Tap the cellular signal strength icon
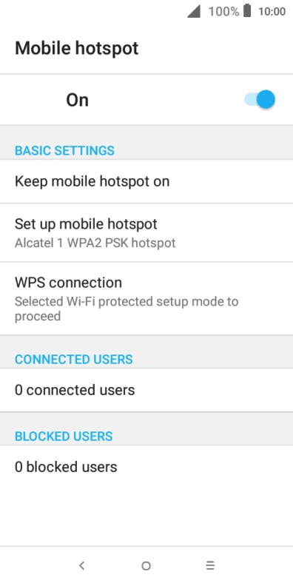 point(194,11)
